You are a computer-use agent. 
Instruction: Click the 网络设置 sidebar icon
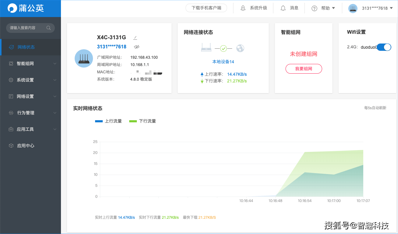coord(11,96)
